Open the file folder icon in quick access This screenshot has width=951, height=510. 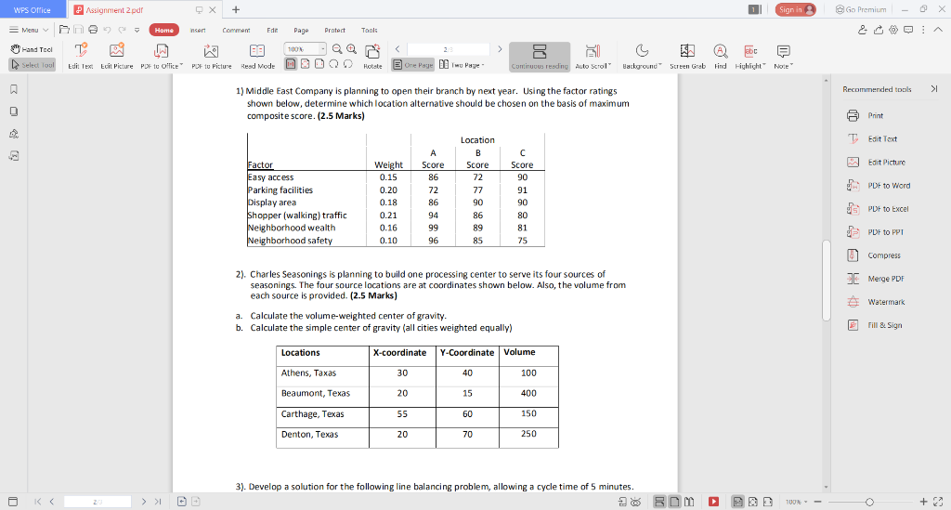point(64,30)
